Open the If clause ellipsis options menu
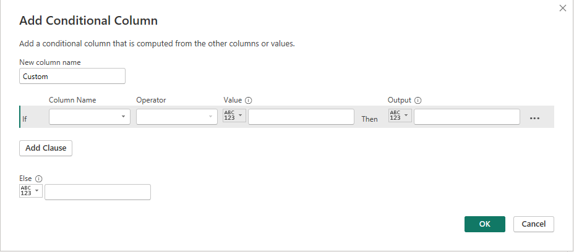Screen dimensions: 574x252 (x=535, y=118)
